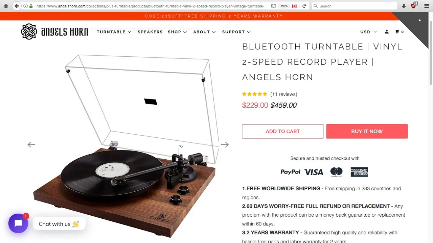Click the browser home icon
The image size is (433, 243).
6,6
